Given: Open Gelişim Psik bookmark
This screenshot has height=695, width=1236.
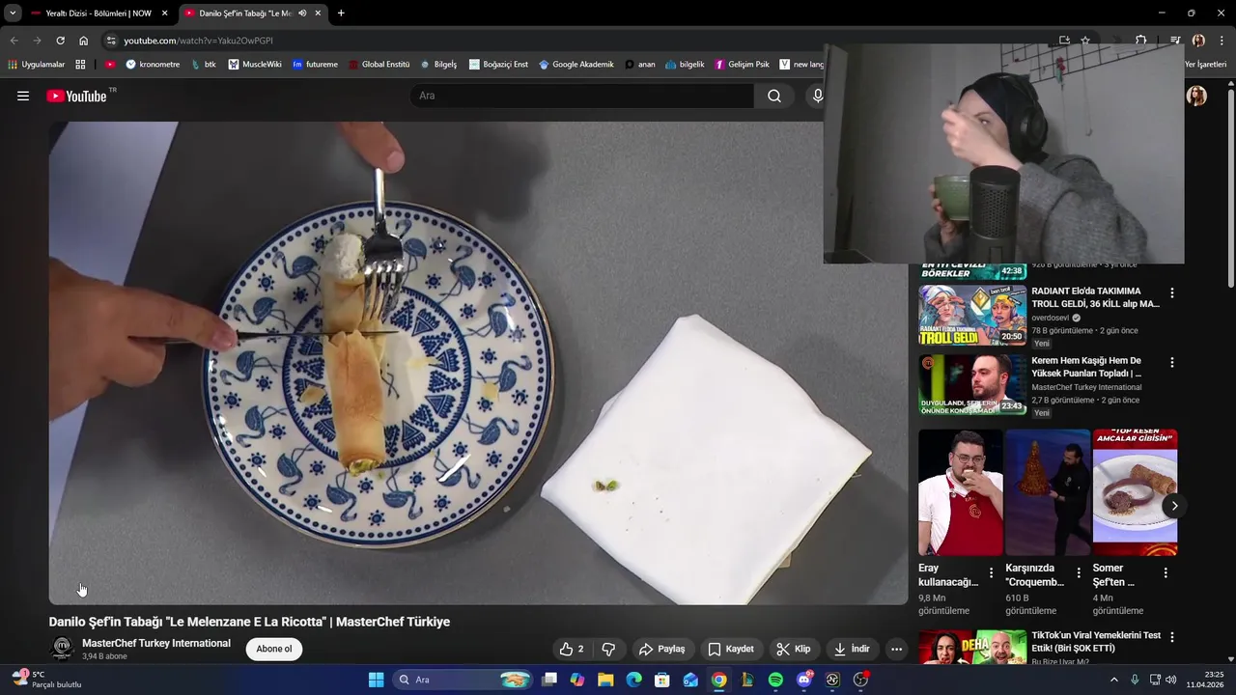Looking at the screenshot, I should tap(742, 65).
